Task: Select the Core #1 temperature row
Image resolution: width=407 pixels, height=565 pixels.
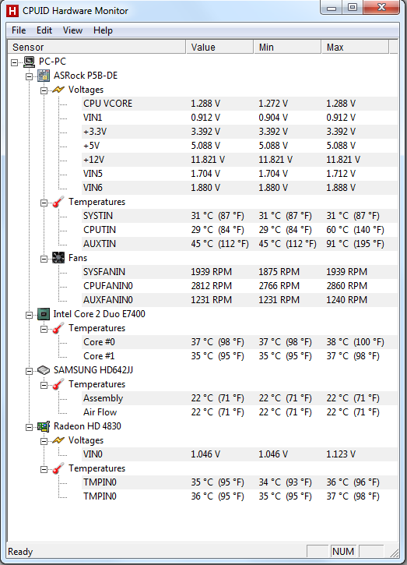Action: click(x=240, y=356)
